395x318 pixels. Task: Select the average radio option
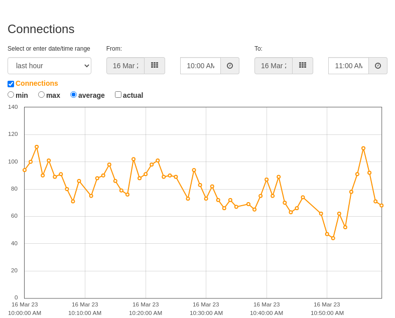point(73,95)
